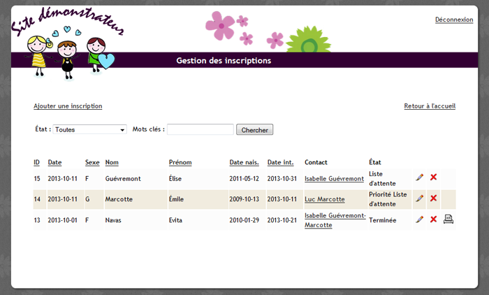
Task: Click the Gestion des inscriptions heading
Action: click(224, 61)
